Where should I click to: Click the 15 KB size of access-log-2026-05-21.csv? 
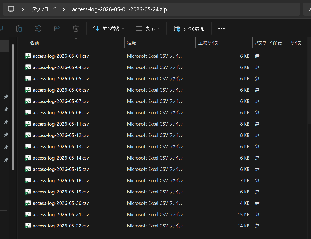tap(243, 215)
